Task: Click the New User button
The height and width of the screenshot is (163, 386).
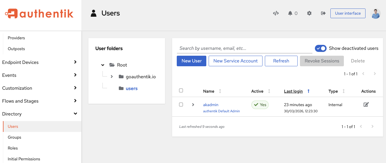Action: tap(191, 61)
